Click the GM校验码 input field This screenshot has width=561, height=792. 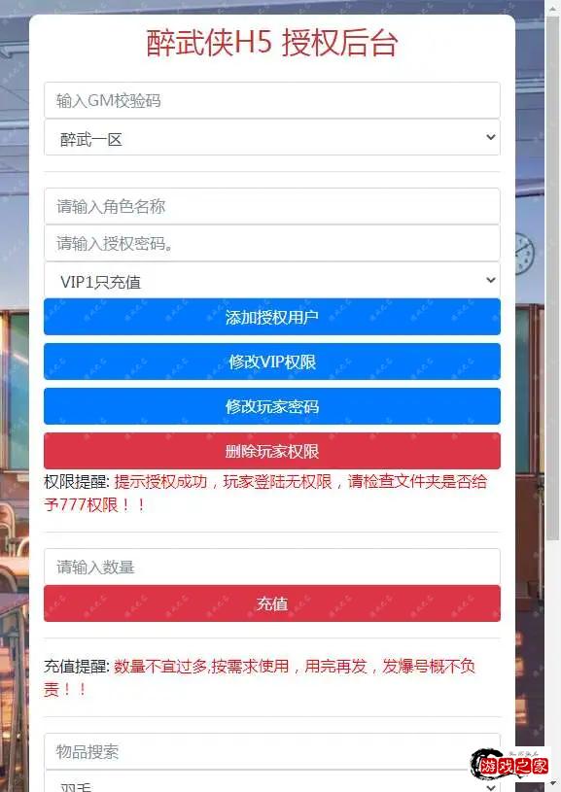coord(272,100)
